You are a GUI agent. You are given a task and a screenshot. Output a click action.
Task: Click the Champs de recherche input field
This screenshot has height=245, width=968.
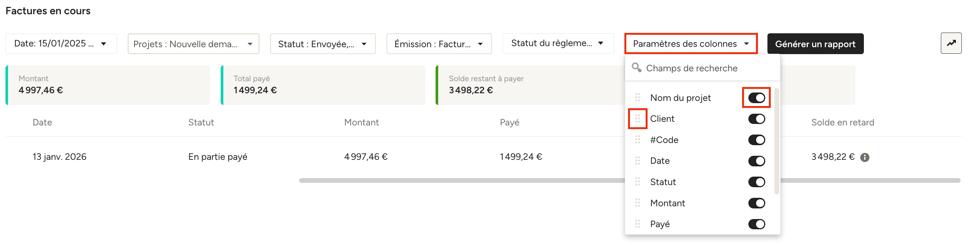(x=707, y=68)
